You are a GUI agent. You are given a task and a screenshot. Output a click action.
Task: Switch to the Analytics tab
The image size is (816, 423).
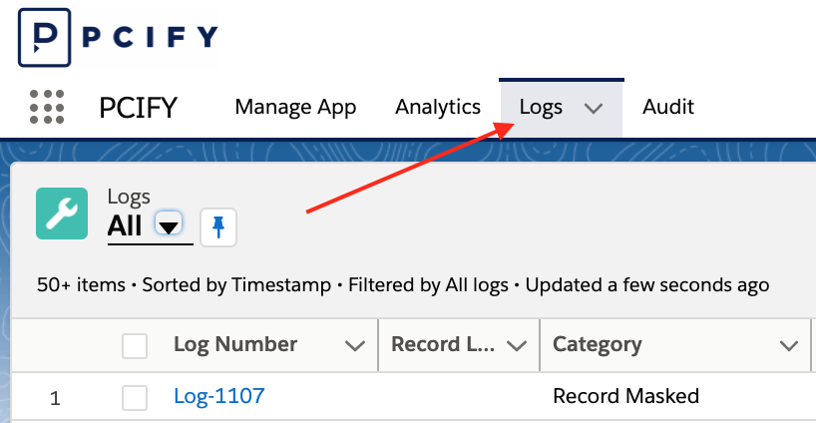point(438,107)
